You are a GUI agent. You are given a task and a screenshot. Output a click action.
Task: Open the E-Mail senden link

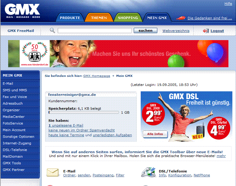click(x=84, y=175)
